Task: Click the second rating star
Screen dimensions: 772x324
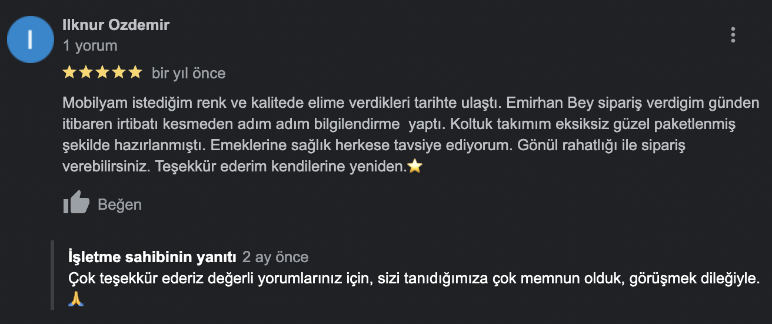Action: point(85,72)
